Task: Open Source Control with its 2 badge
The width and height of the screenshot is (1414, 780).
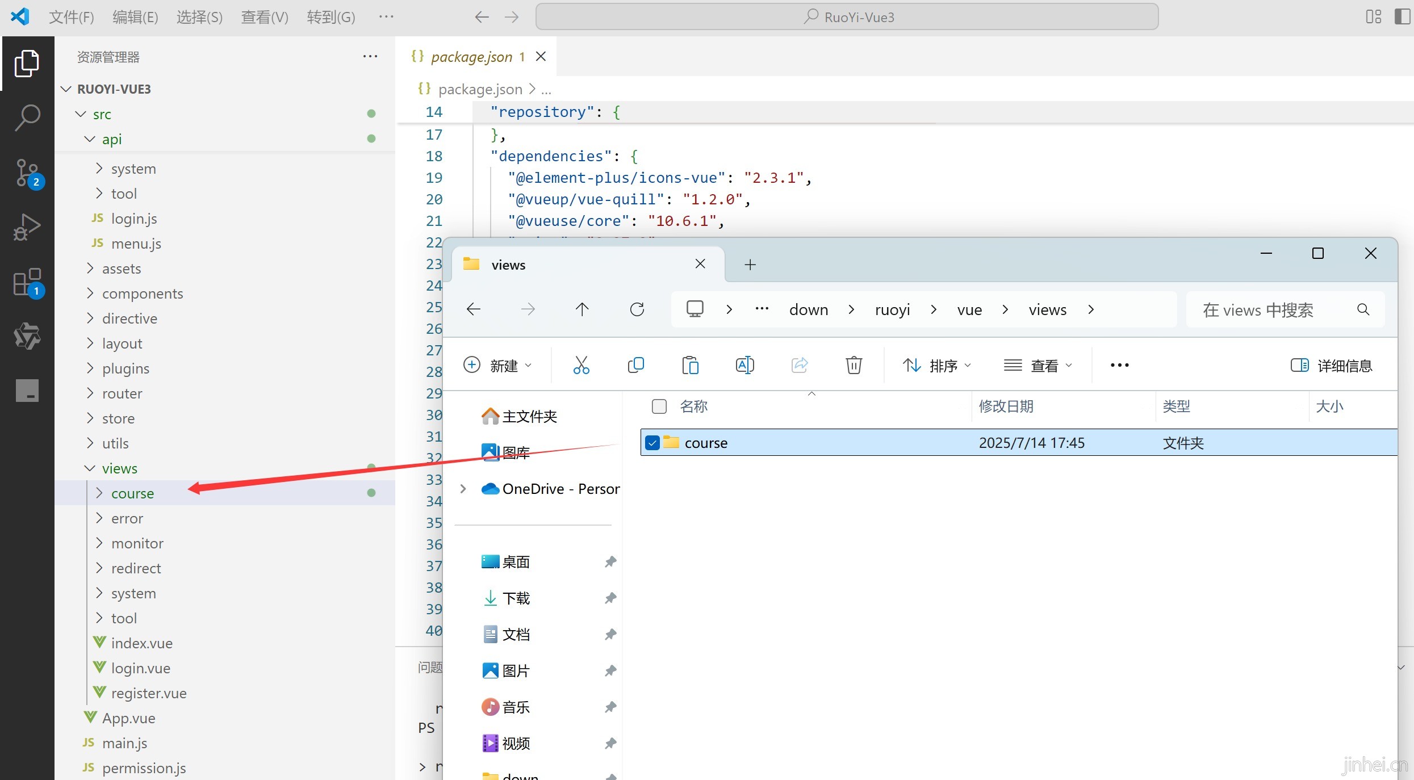Action: coord(28,173)
